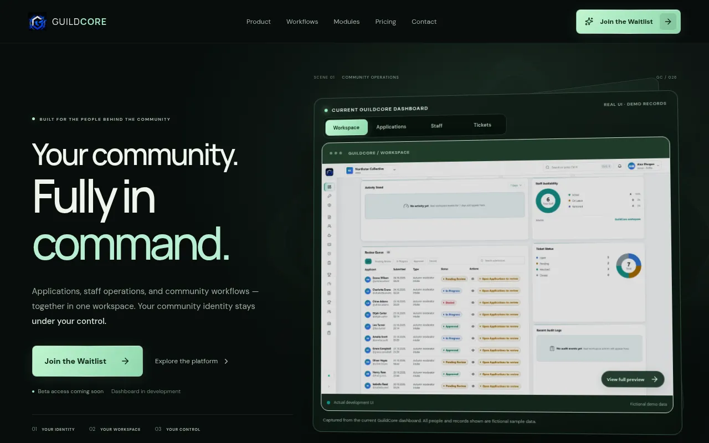709x443 pixels.
Task: Click the bell notification icon in the dashboard
Action: click(x=619, y=166)
